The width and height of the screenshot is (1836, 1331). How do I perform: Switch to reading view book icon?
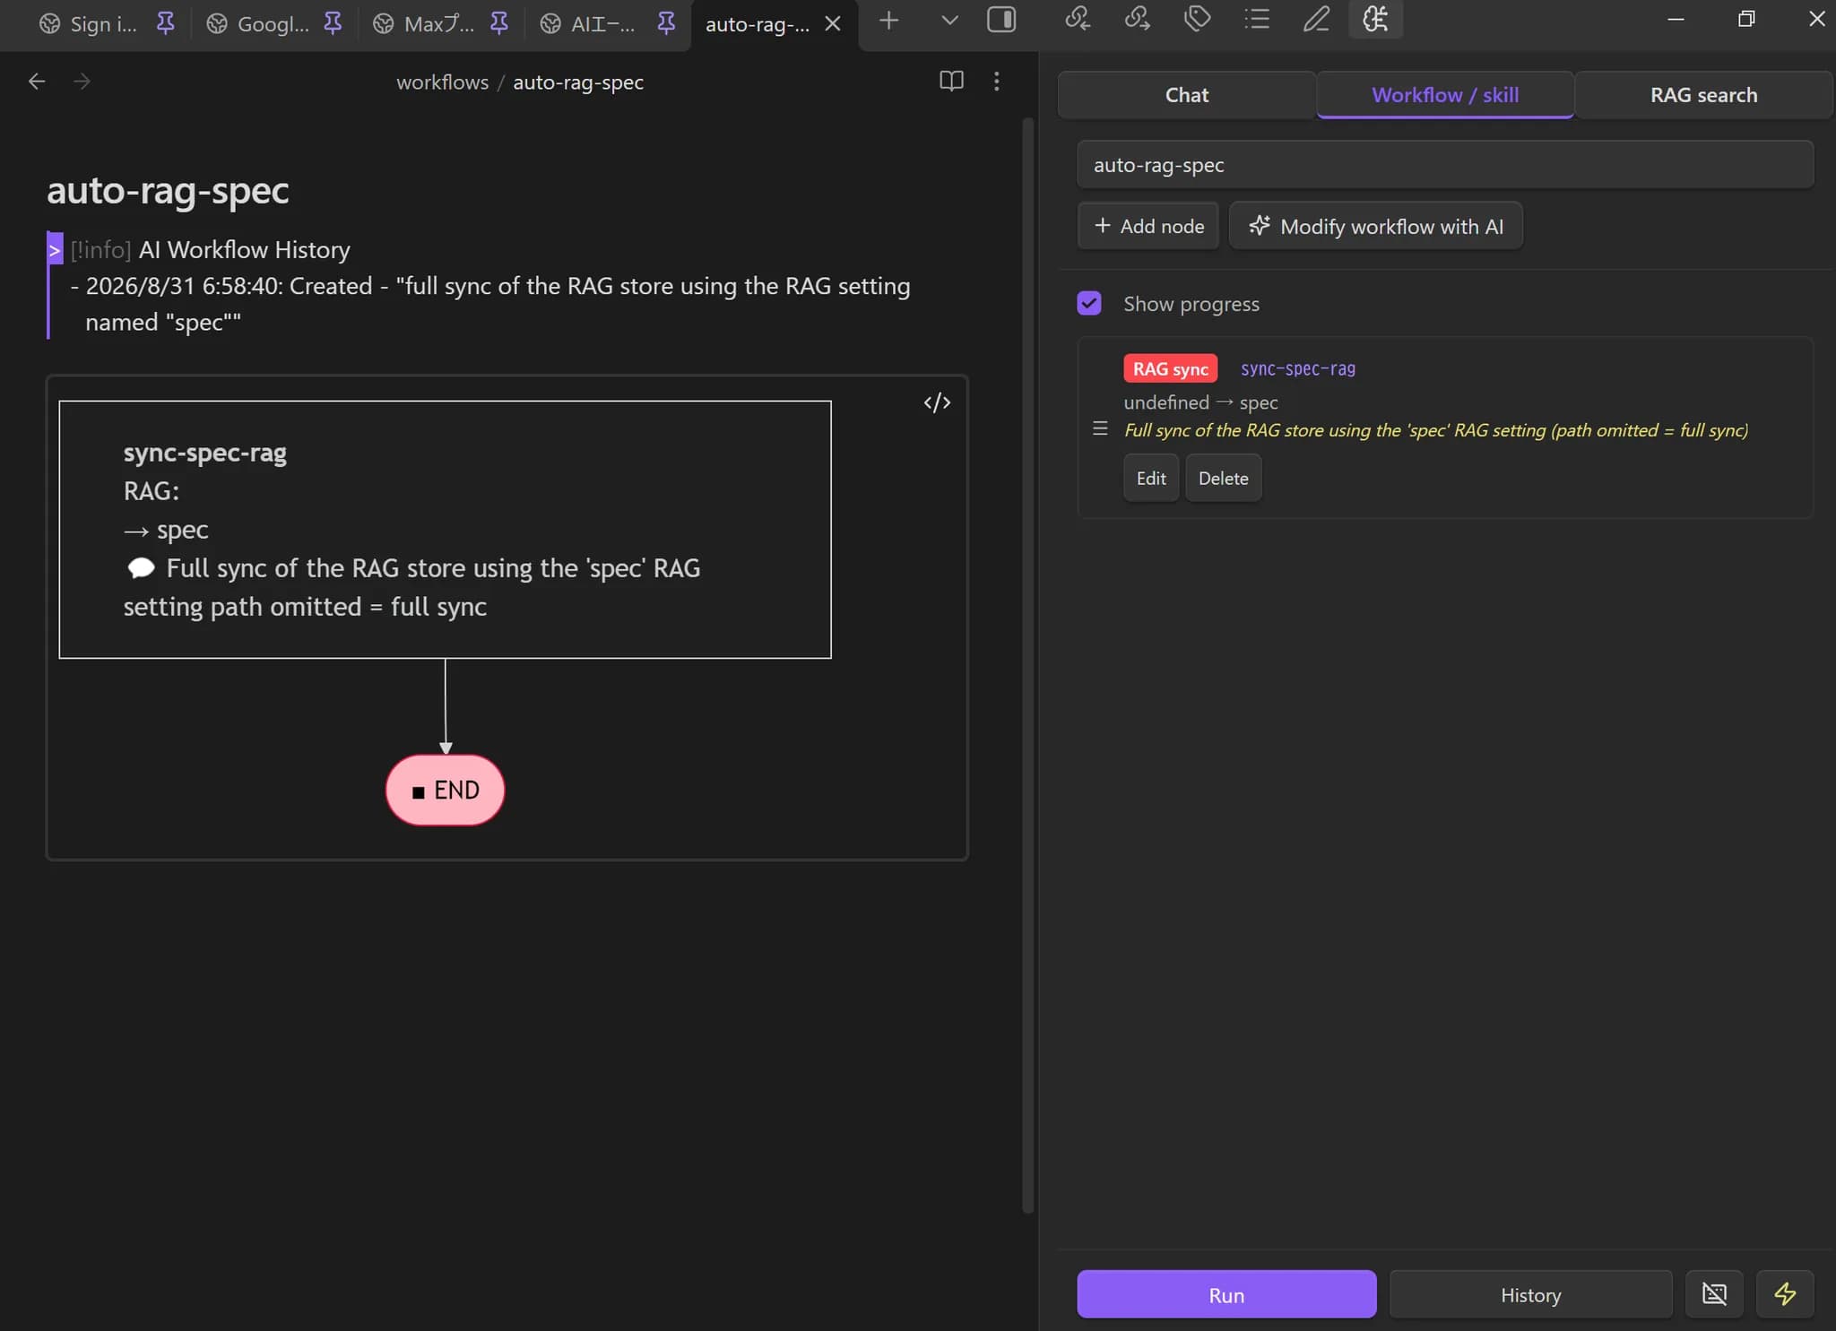click(x=951, y=82)
